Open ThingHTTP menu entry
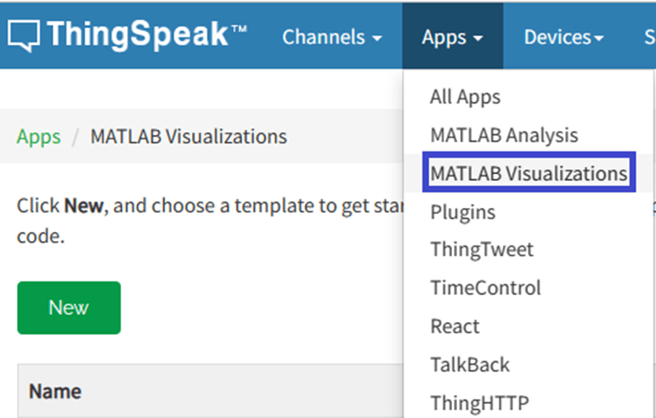 [x=480, y=403]
